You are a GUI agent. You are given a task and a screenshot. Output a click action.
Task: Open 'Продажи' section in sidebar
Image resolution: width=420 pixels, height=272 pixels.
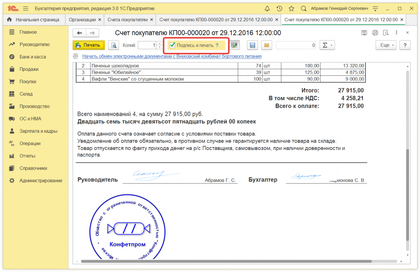(29, 69)
